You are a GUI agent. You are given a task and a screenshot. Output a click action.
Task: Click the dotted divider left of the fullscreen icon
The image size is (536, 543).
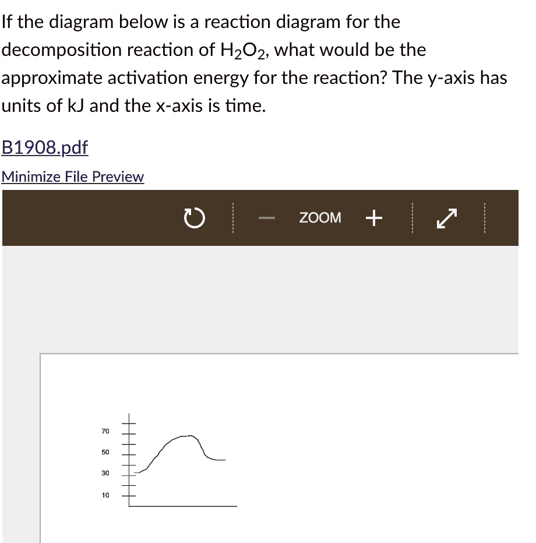coord(412,218)
